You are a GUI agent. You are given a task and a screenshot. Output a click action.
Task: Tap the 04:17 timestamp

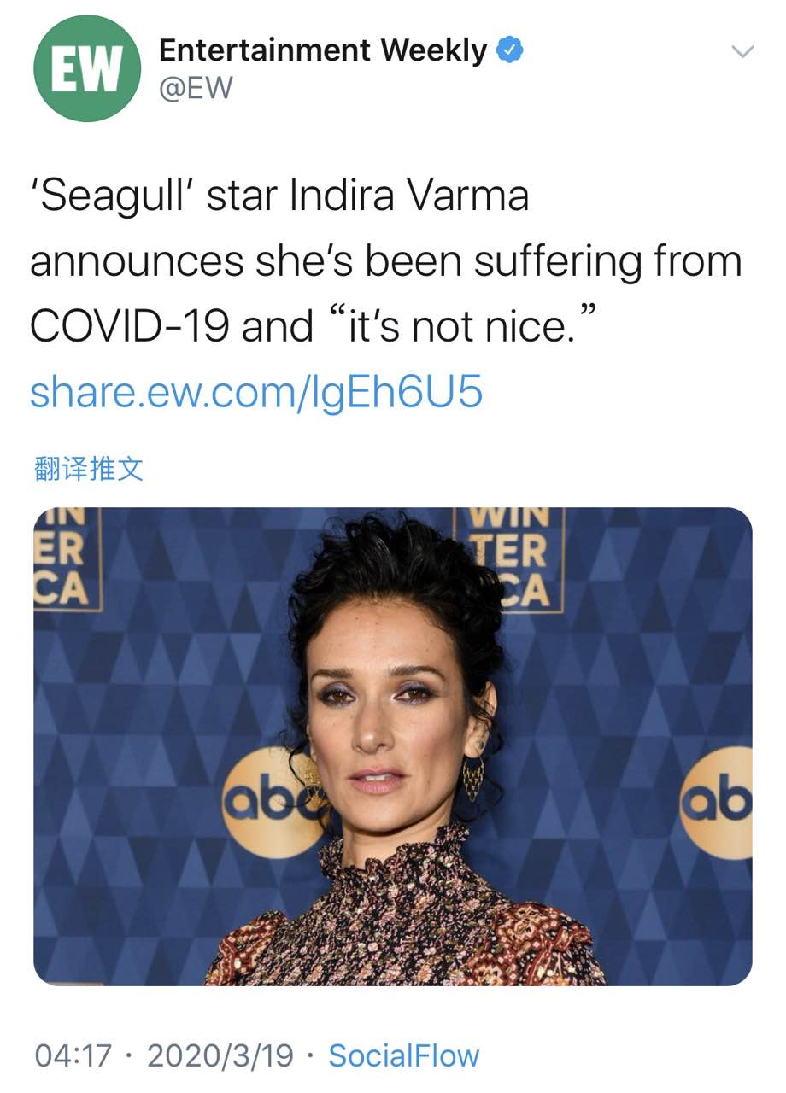(73, 1055)
